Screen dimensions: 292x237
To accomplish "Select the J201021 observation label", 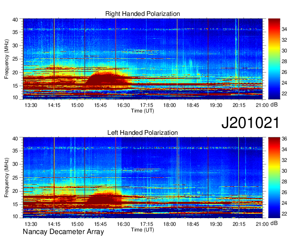I will [x=250, y=122].
